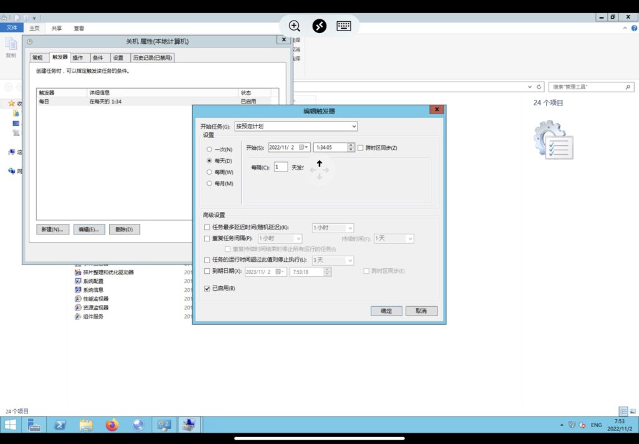Switch to the 操作 tab
639x444 pixels.
coord(78,58)
